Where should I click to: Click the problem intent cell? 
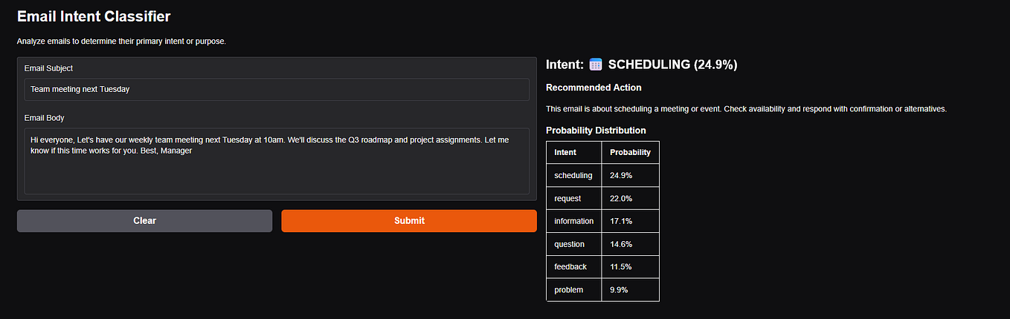pyautogui.click(x=574, y=290)
